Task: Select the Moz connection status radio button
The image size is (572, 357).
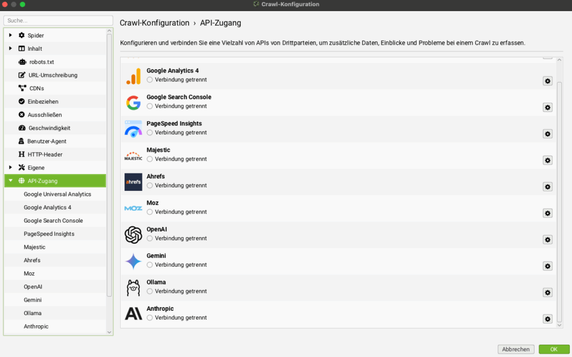Action: tap(150, 212)
